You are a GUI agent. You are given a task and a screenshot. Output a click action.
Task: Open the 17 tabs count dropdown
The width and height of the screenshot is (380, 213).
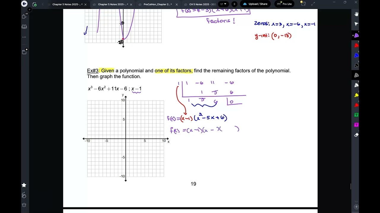pos(223,4)
